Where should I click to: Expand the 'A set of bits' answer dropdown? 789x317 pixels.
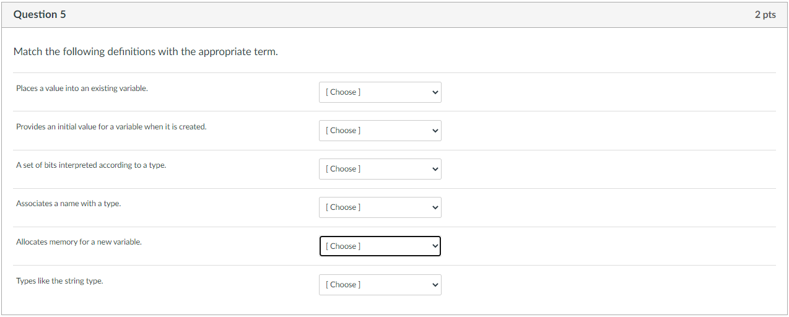tap(380, 169)
